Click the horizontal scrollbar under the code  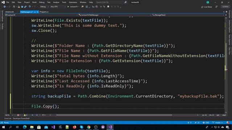pyautogui.click(x=114, y=115)
